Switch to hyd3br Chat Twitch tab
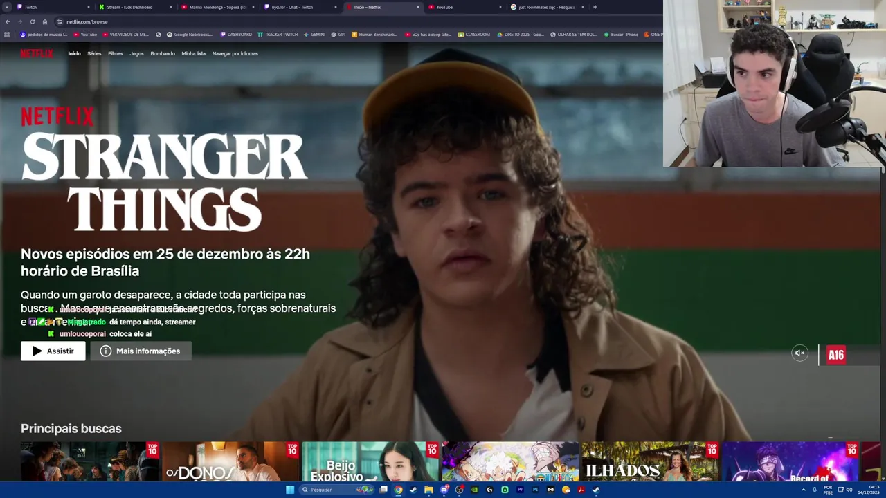Screen dimensions: 886x498 (x=300, y=7)
